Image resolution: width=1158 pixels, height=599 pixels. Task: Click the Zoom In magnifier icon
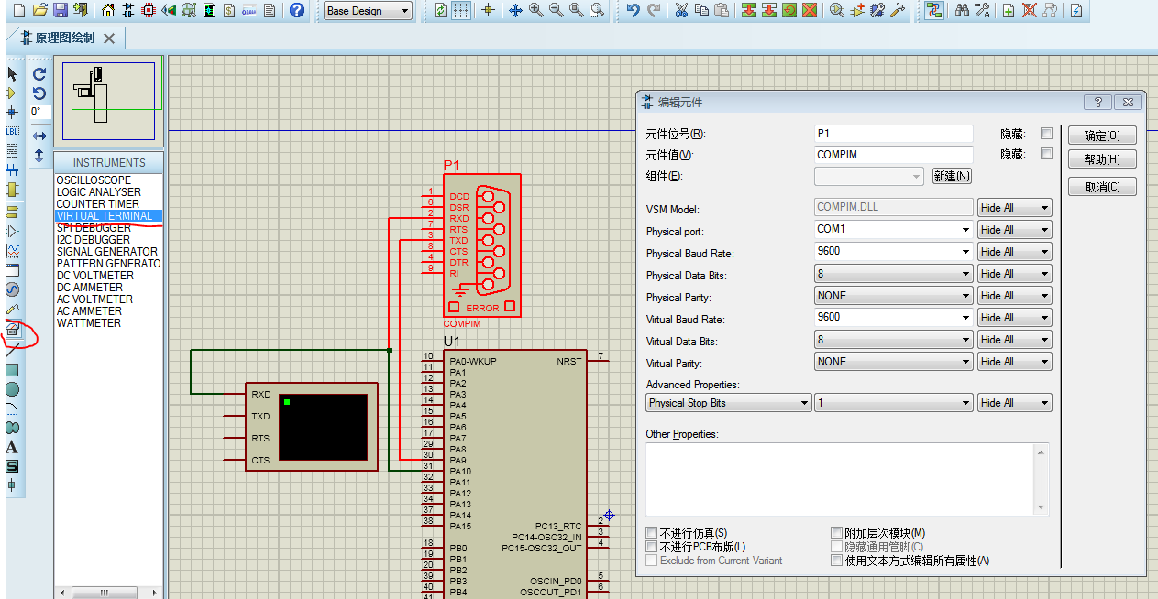pos(536,12)
